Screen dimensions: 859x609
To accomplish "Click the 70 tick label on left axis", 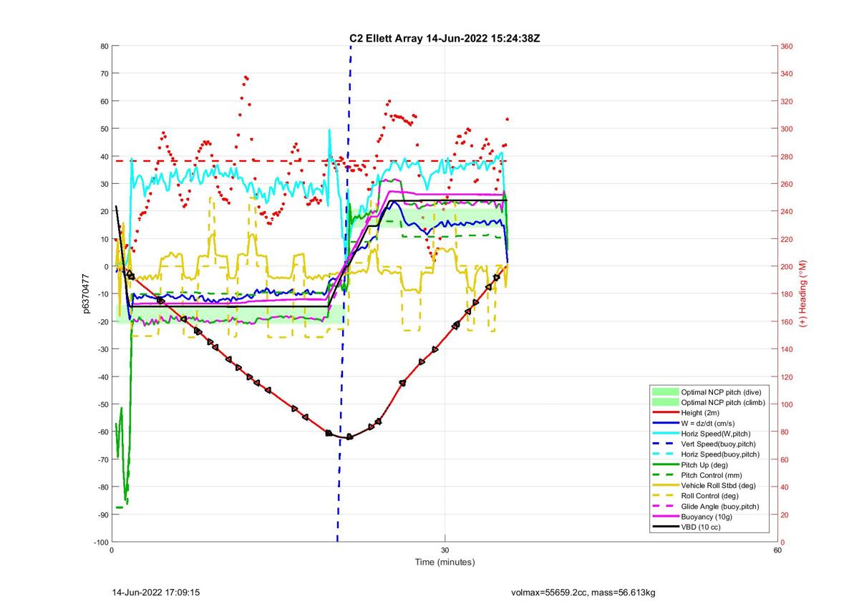I will coord(104,74).
